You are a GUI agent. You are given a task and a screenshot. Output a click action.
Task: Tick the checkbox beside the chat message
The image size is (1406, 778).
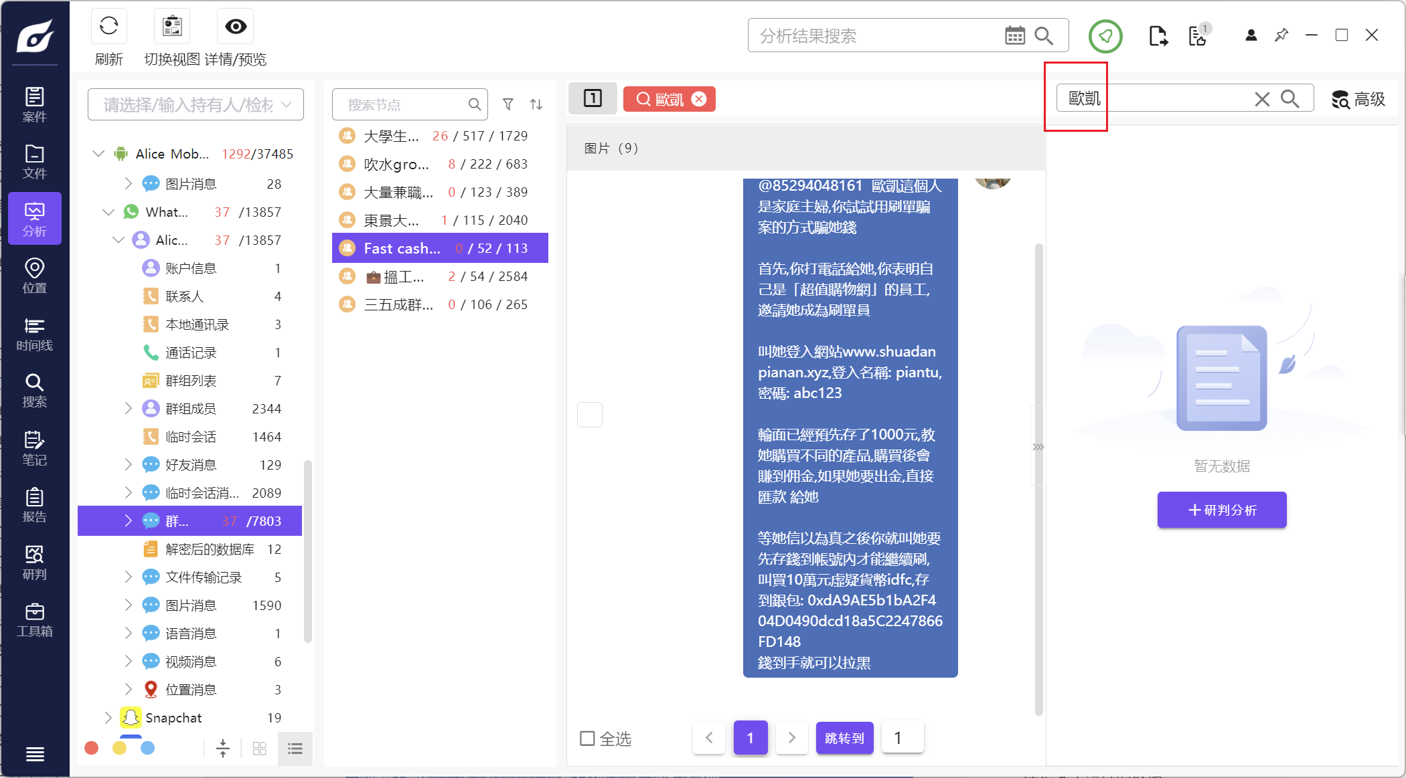pyautogui.click(x=590, y=415)
